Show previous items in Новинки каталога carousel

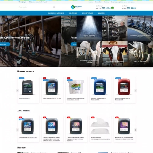[x=17, y=91]
